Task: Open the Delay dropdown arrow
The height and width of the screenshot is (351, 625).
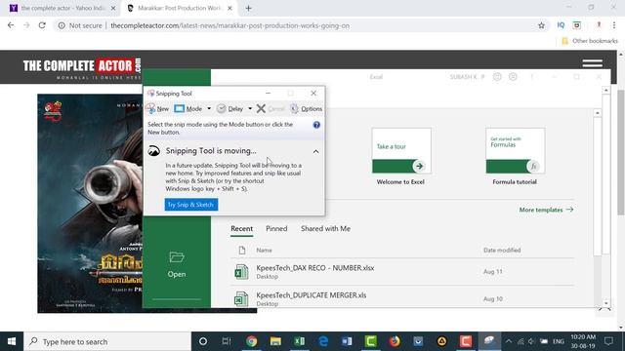Action: [250, 108]
